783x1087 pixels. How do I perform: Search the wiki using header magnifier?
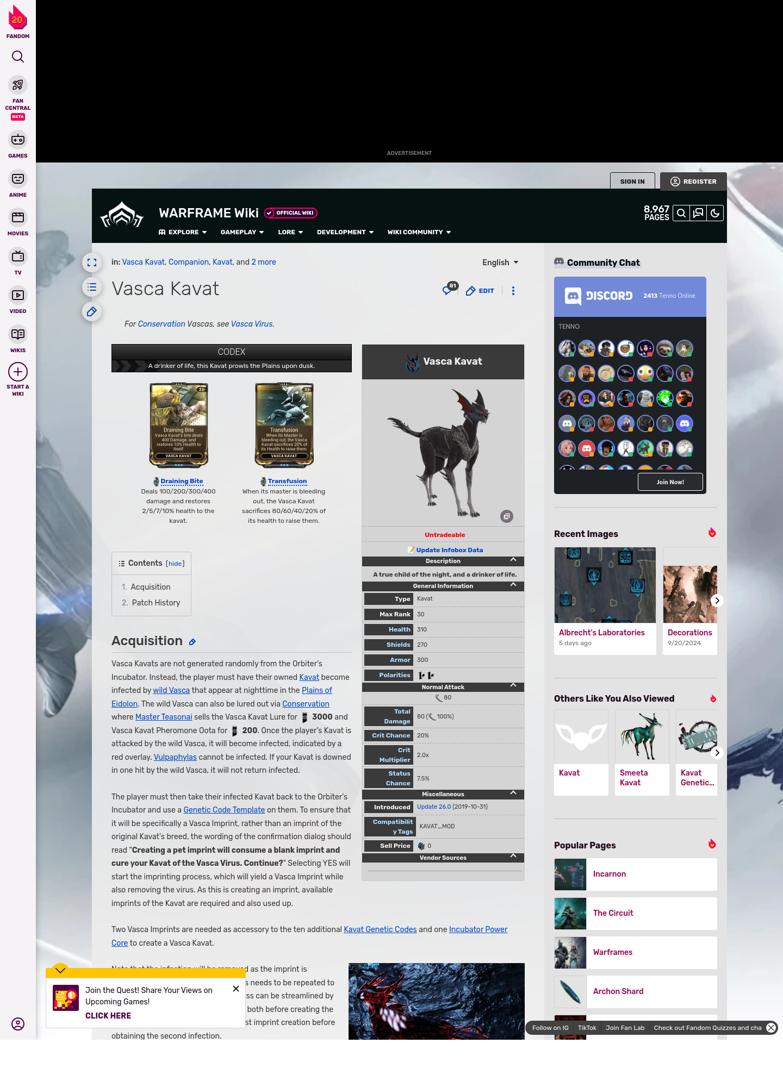[x=681, y=213]
